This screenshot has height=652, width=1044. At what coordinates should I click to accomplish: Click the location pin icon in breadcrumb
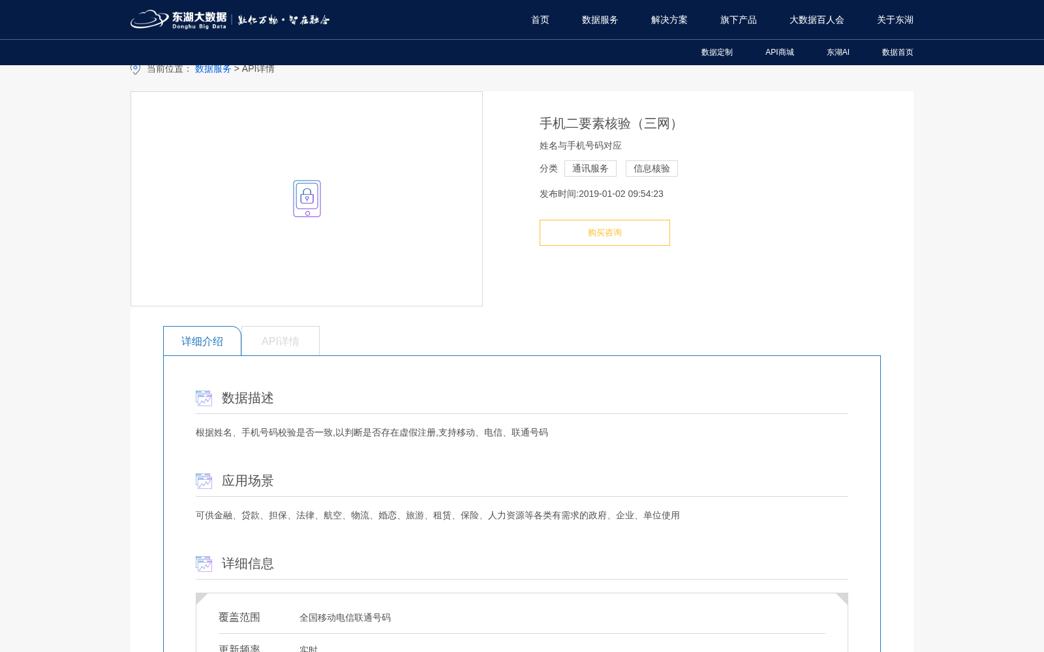click(136, 68)
